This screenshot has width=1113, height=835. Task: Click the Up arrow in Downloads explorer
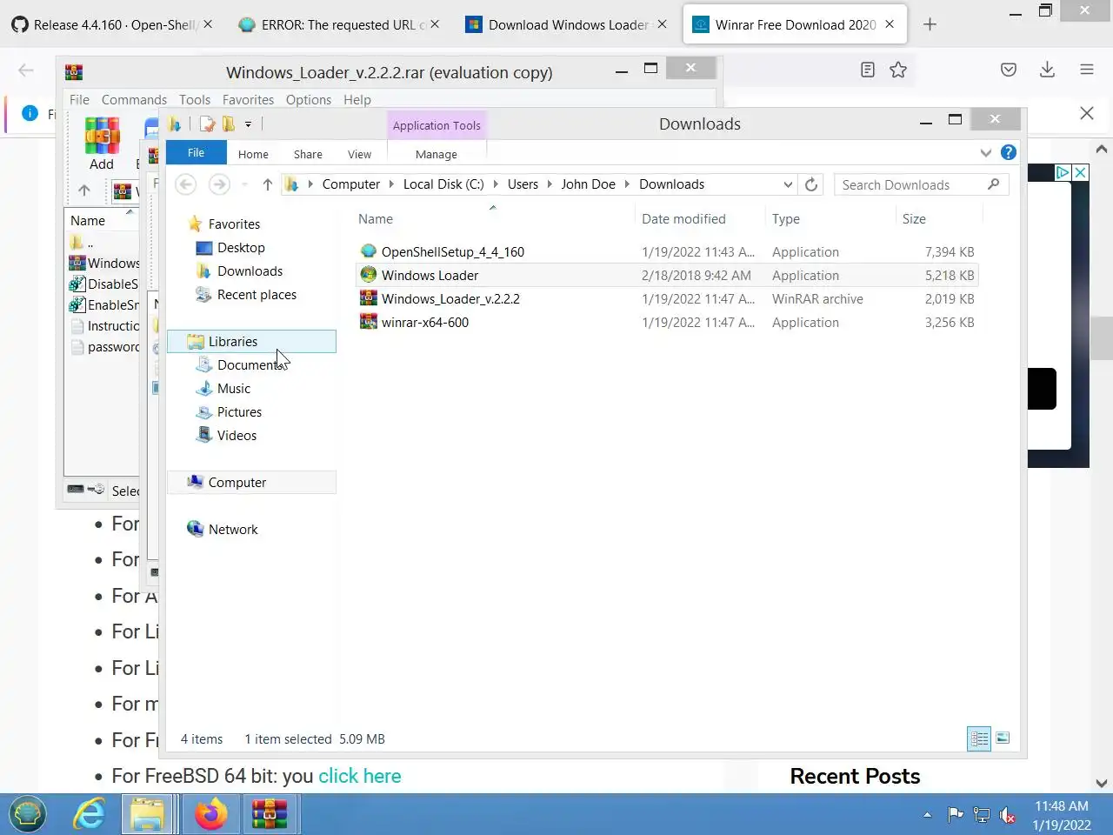pos(268,184)
